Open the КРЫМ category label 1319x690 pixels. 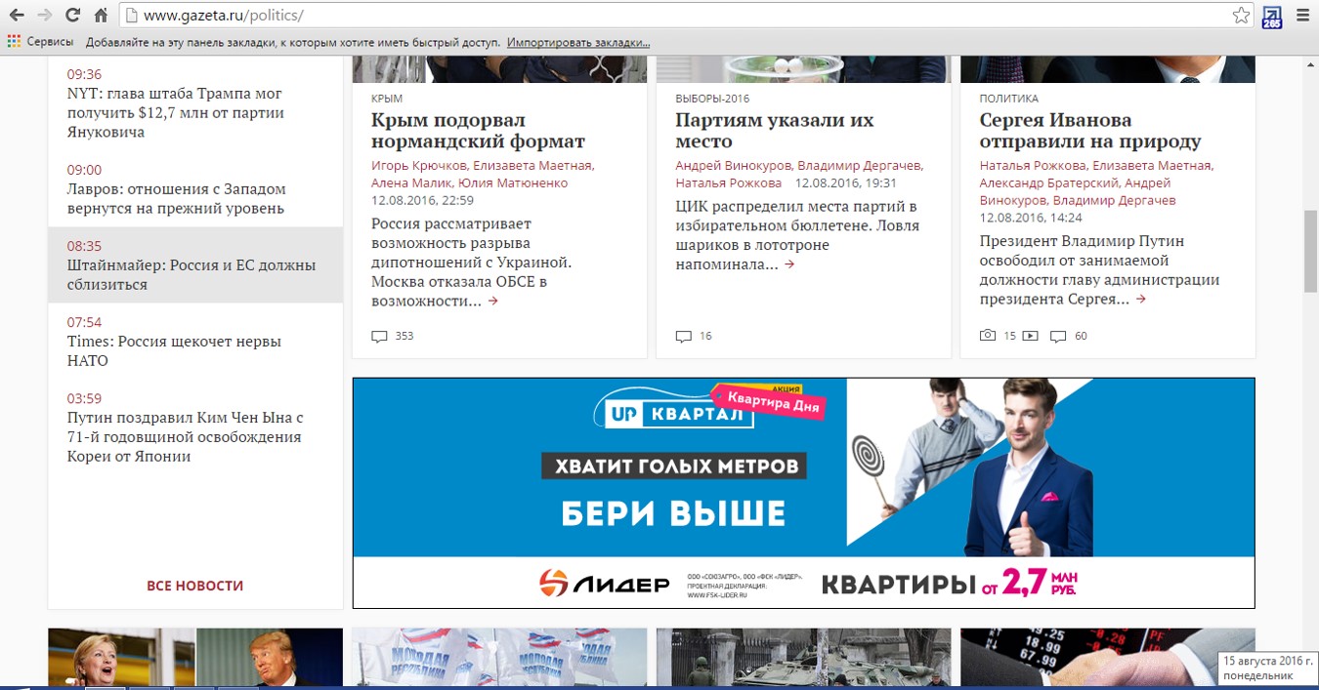(387, 99)
